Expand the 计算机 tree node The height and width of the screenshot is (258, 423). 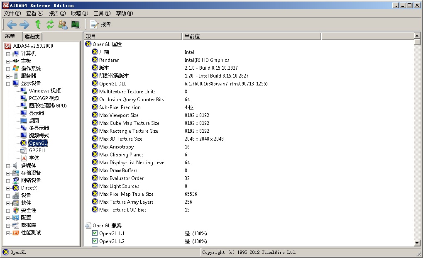coord(8,54)
